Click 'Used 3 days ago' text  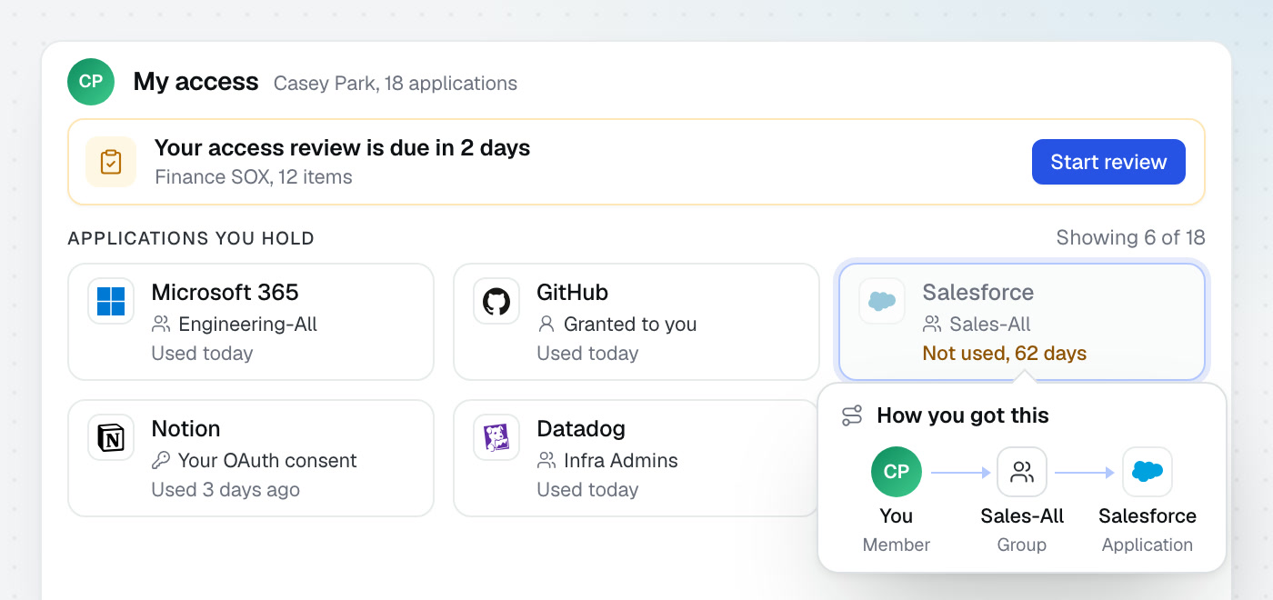(x=226, y=489)
